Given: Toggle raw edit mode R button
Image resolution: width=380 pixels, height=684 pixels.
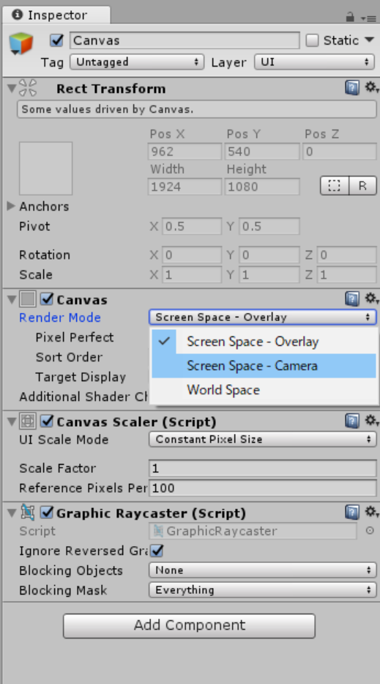Looking at the screenshot, I should 362,185.
